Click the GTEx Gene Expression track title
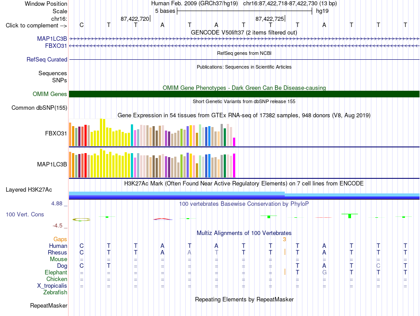 pos(244,116)
